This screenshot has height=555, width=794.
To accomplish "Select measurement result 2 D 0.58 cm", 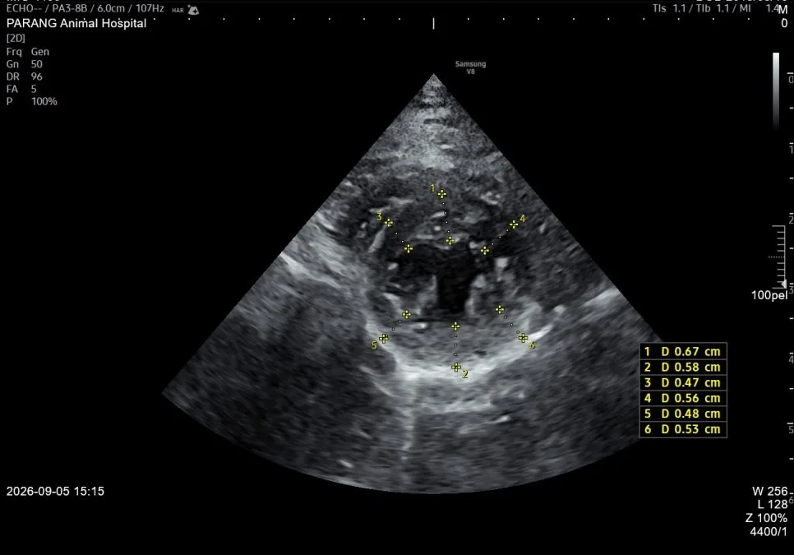I will pyautogui.click(x=683, y=368).
